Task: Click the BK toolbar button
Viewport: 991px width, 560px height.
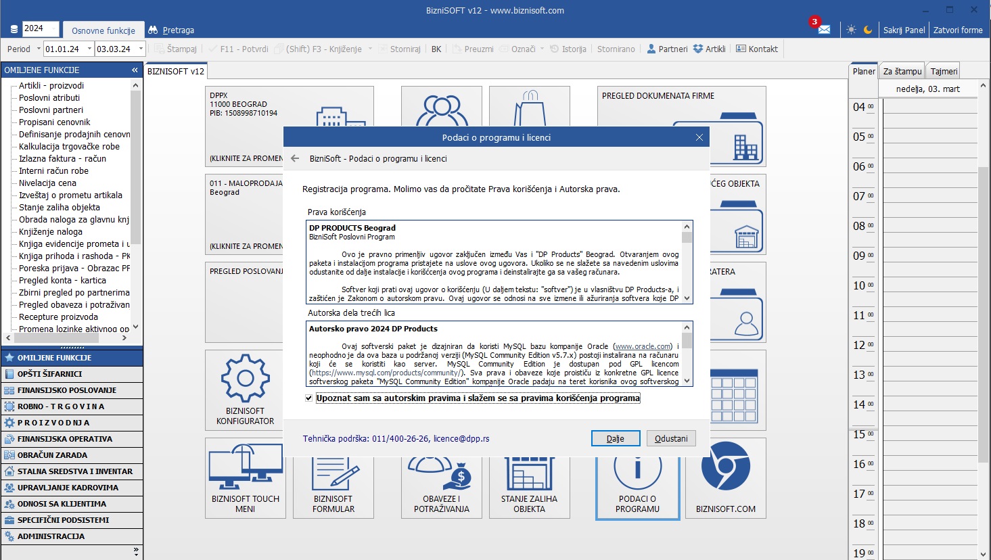Action: [x=436, y=49]
